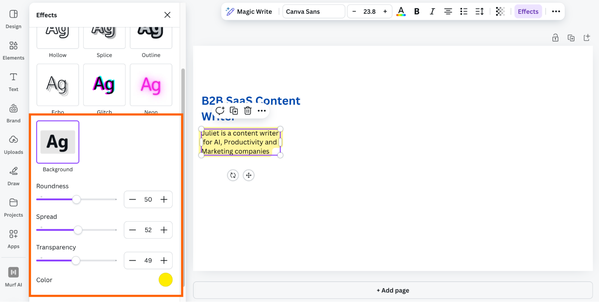Viewport: 599px width, 302px height.
Task: Decrease Transparency with minus button
Action: click(132, 261)
